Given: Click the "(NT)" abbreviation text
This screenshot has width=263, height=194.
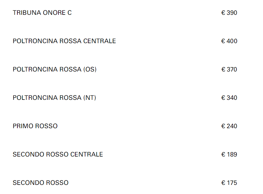Looking at the screenshot, I should [89, 98].
